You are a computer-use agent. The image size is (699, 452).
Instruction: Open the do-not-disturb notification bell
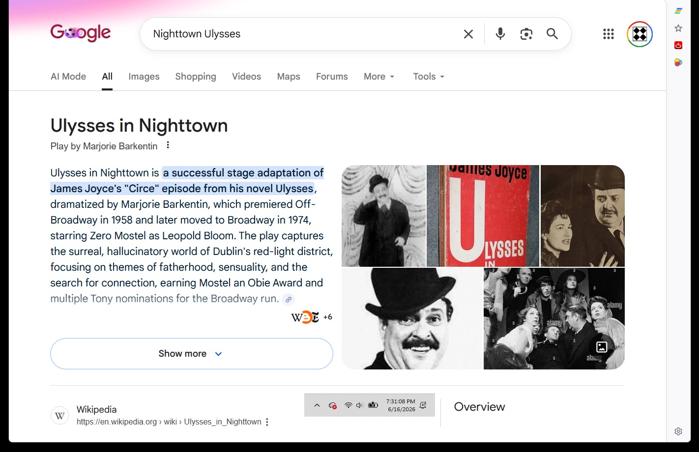(423, 405)
